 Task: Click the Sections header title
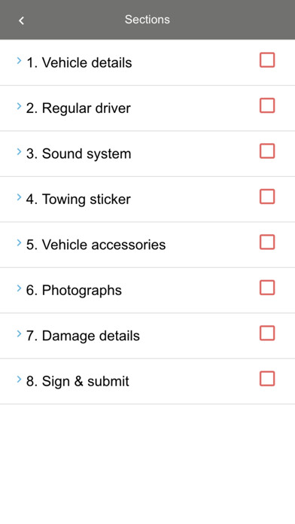(147, 20)
